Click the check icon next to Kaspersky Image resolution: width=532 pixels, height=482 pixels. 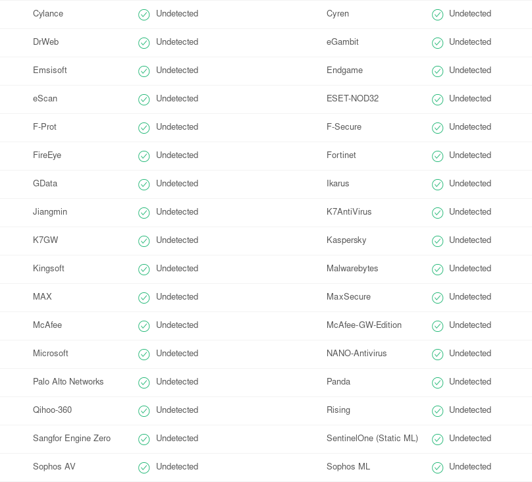(x=437, y=241)
